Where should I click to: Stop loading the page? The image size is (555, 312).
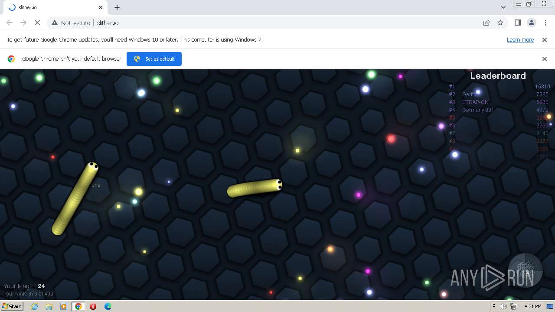point(37,23)
